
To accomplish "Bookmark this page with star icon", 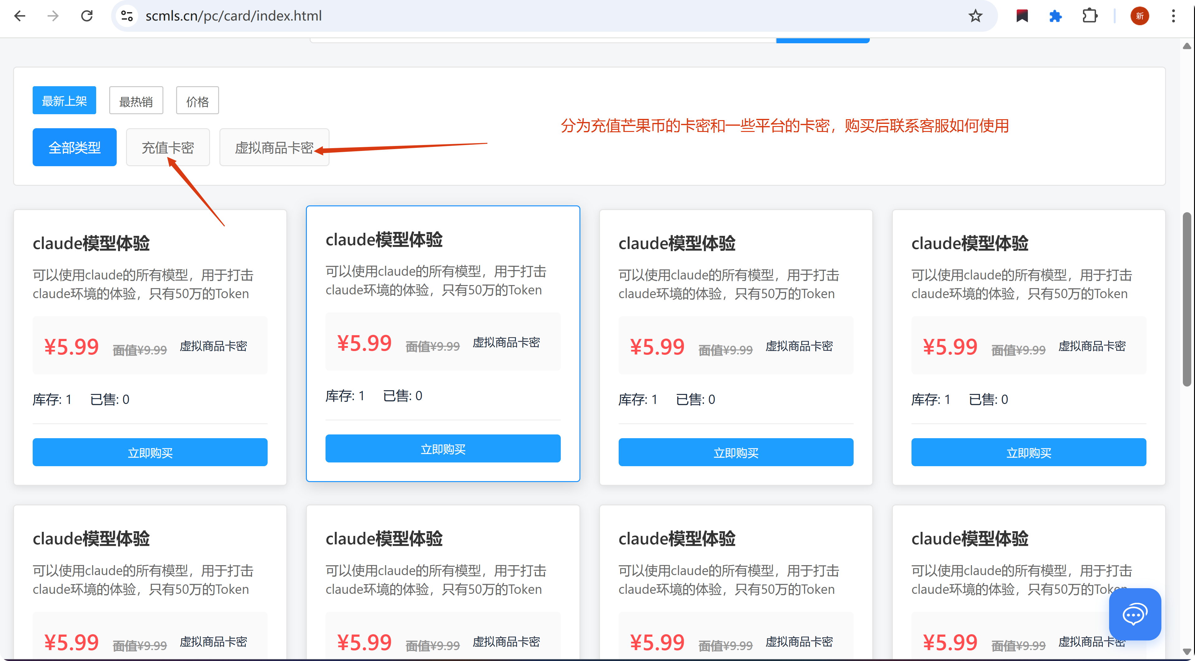I will point(975,16).
